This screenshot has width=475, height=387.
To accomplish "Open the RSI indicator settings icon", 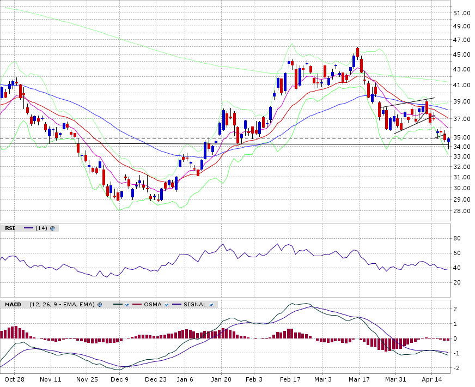I will (x=52, y=228).
